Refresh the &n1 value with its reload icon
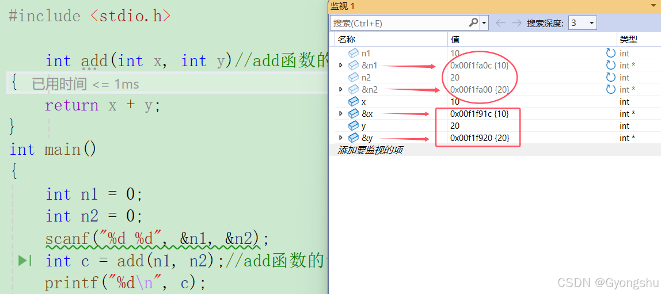Screen dimensions: 661x294 click(610, 65)
